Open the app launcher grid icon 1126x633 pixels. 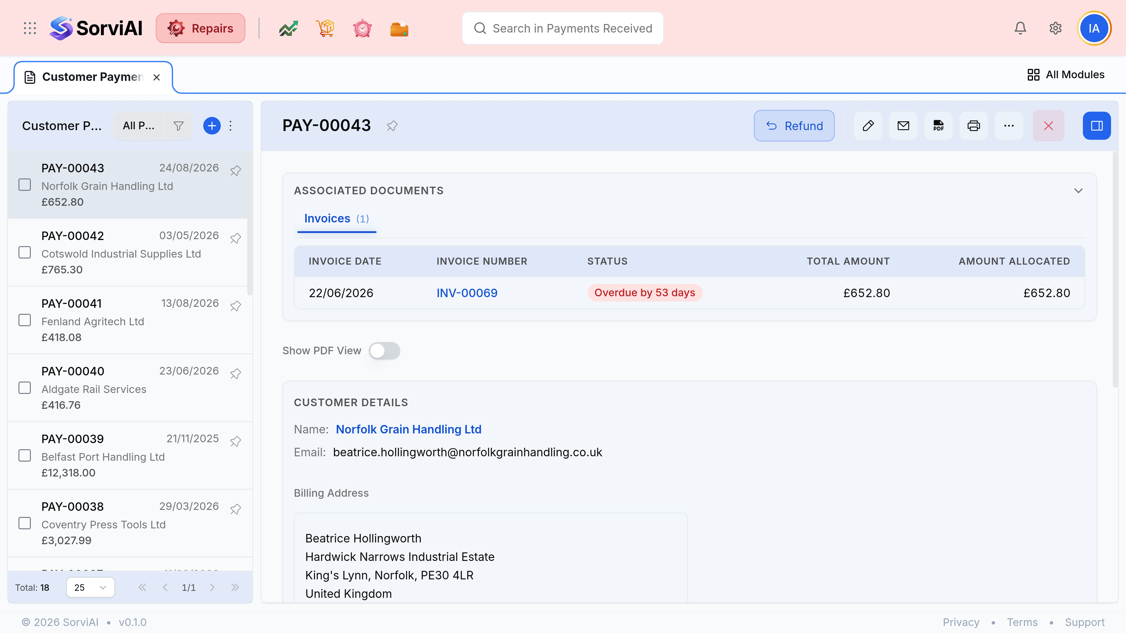[30, 28]
